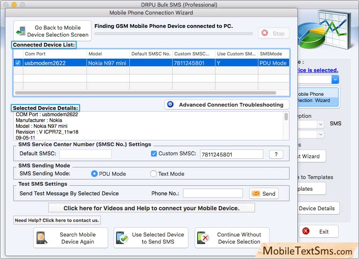Click the PDU Mode cell in device list
Screen dimensions: 359x259
click(274, 63)
